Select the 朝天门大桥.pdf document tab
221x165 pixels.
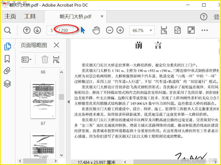75,16
